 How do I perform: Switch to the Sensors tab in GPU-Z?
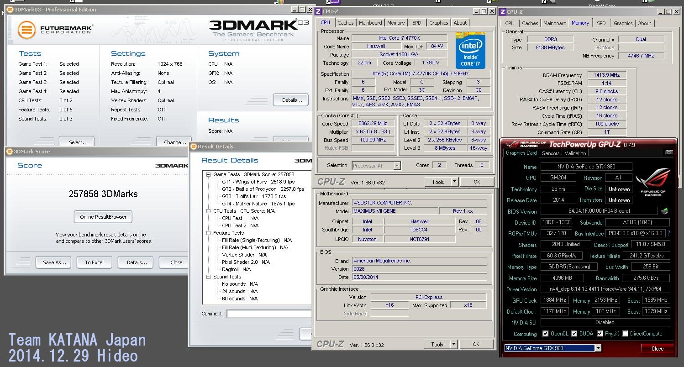[551, 153]
